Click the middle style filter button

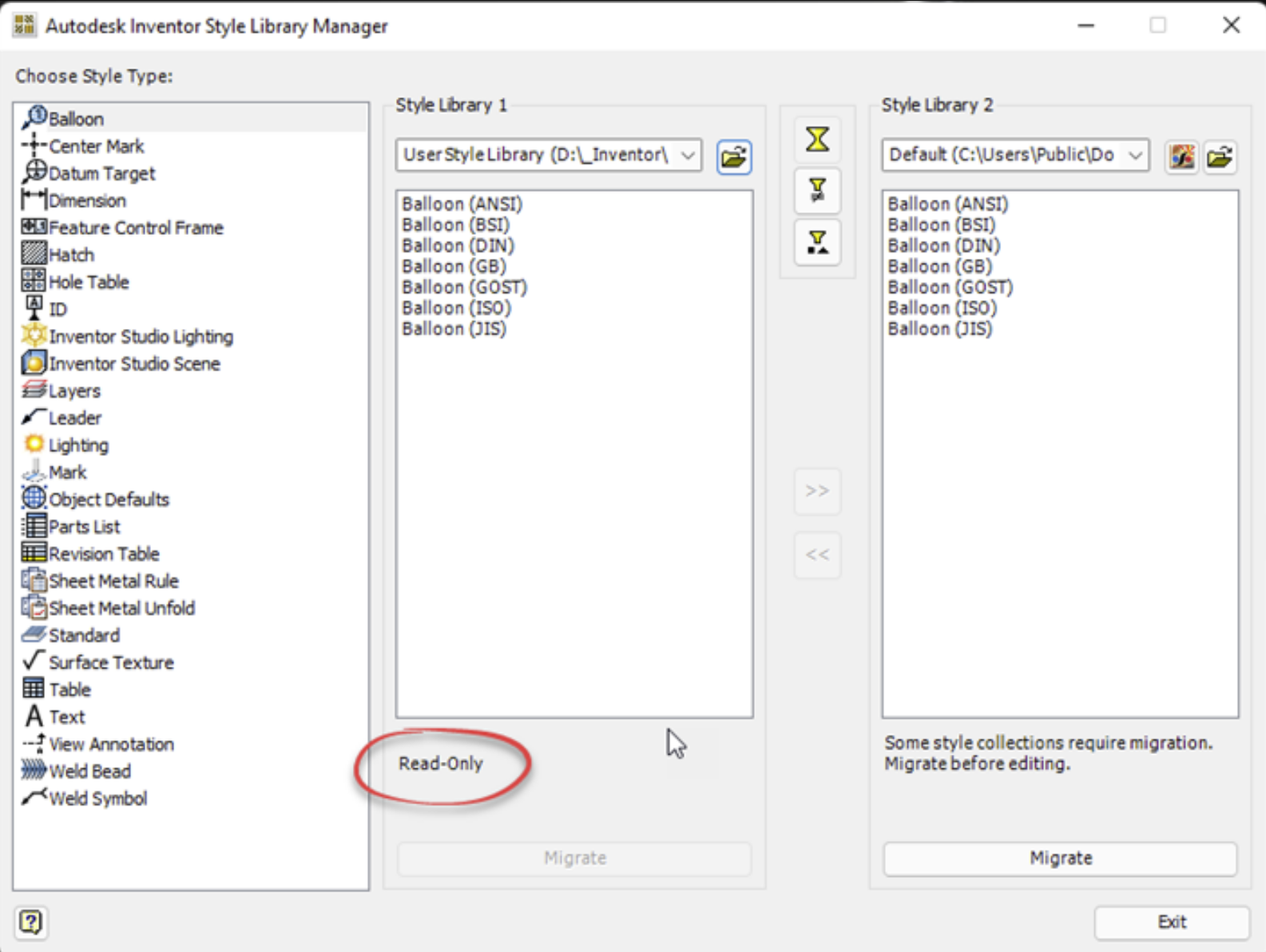[817, 190]
